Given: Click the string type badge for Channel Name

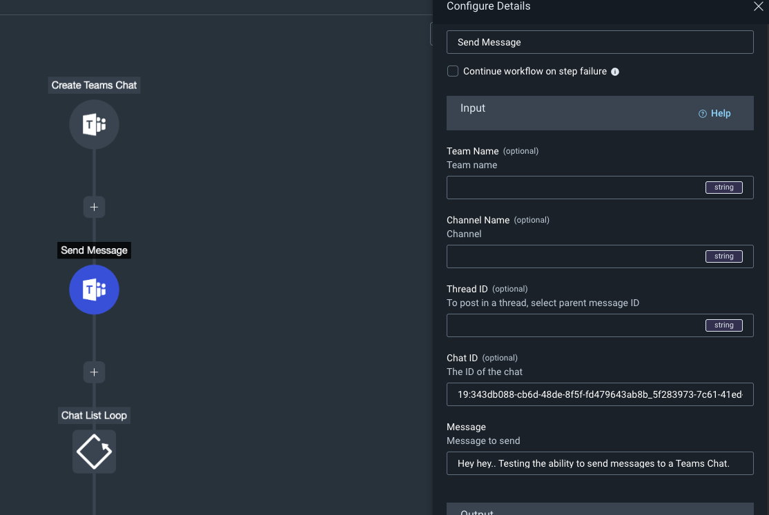Looking at the screenshot, I should click(x=723, y=256).
